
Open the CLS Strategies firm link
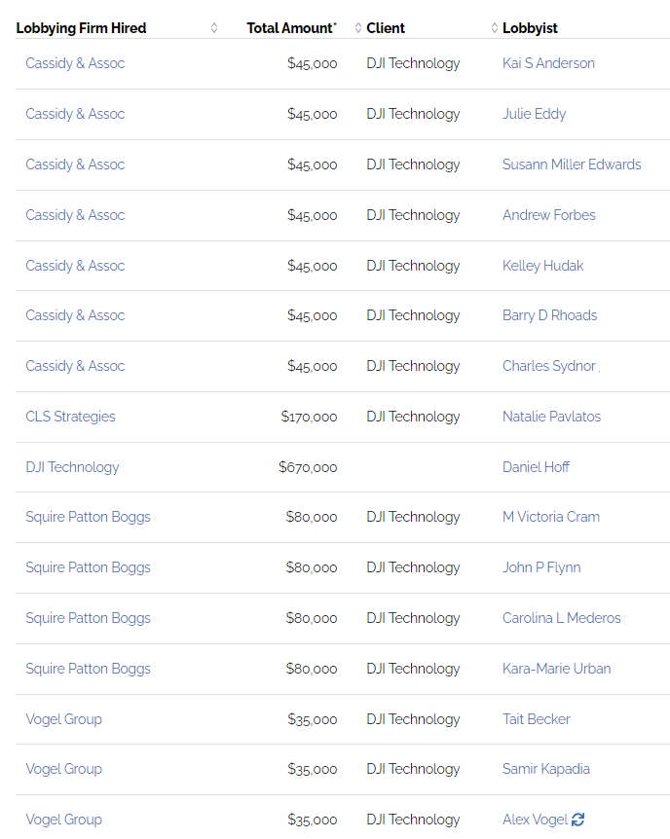[x=70, y=417]
